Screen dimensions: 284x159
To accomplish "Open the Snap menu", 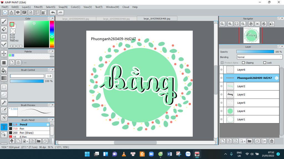I will point(63,7).
